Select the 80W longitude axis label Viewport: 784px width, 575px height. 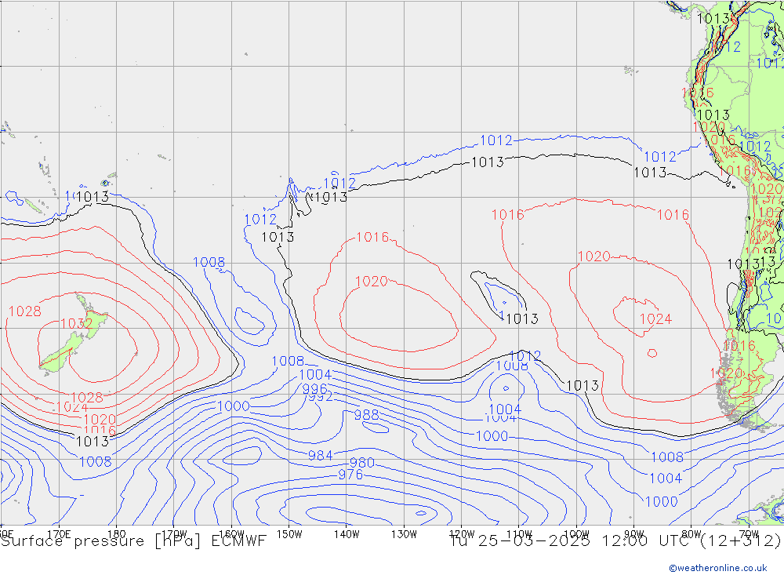(x=691, y=534)
